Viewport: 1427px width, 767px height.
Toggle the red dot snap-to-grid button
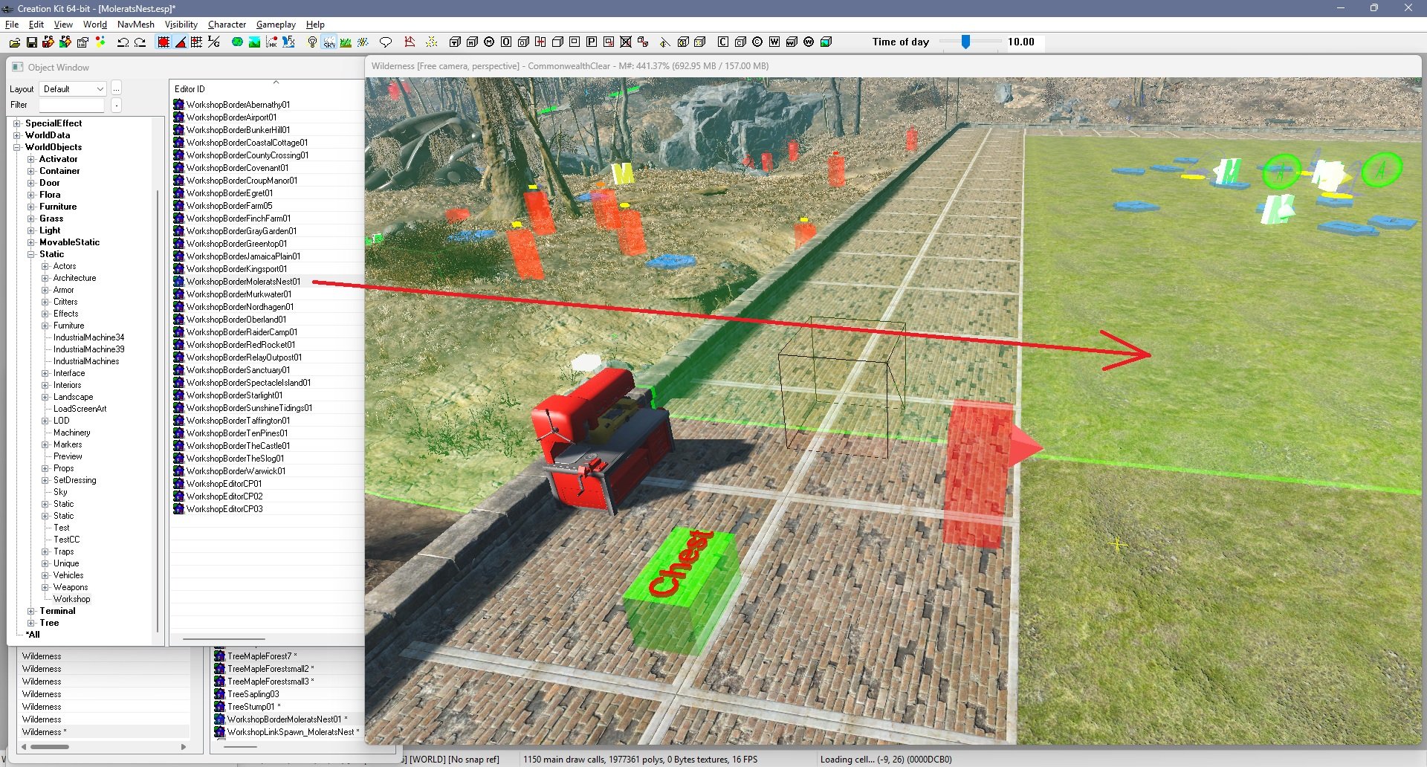164,42
